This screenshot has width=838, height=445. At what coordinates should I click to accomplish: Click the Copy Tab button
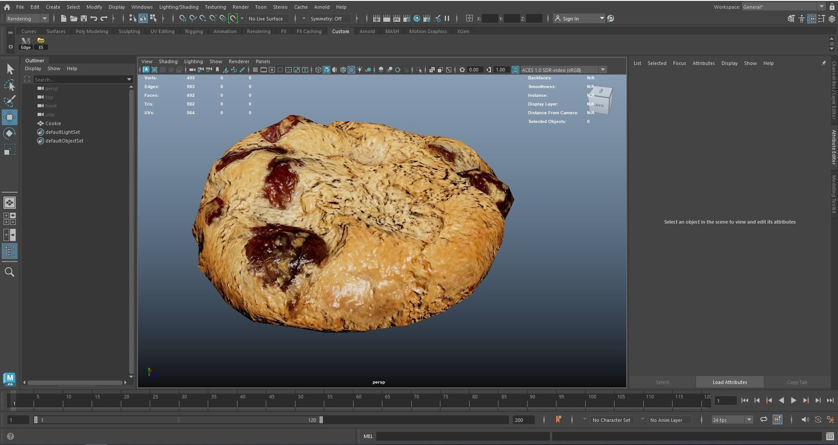(x=797, y=382)
